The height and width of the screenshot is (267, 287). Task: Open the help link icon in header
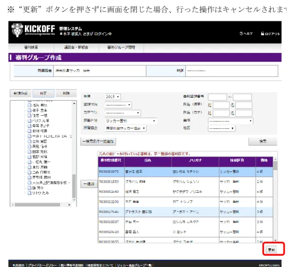[x=241, y=34]
